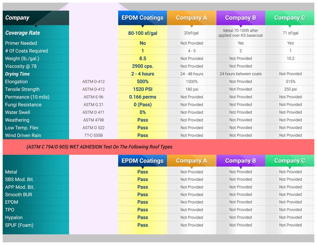Image resolution: width=317 pixels, height=245 pixels.
Task: Click the 24 - 48 hours value
Action: click(192, 74)
